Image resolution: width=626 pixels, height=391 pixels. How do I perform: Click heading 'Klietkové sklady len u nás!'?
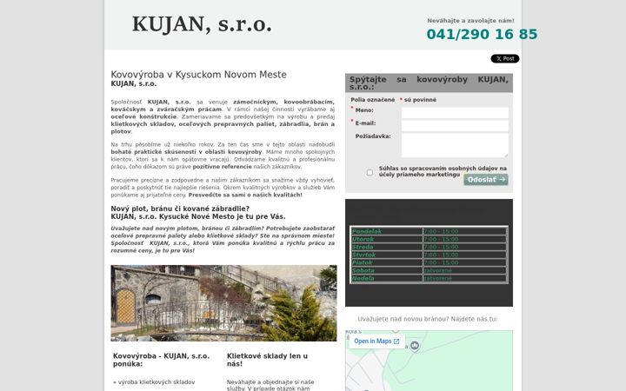267,360
